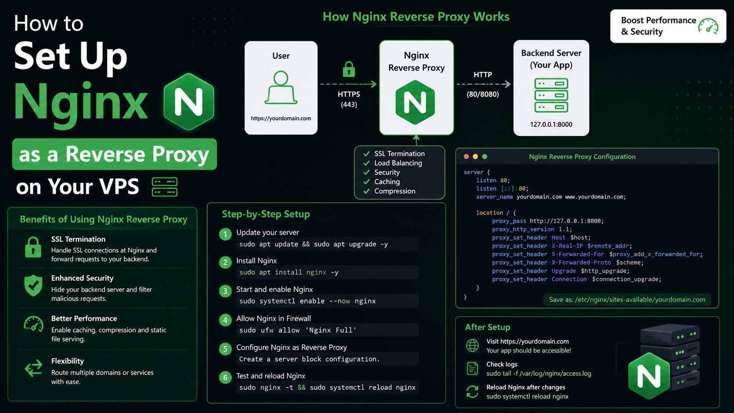Click 'sudo tail -f /var/log/nginx/access.log' text
This screenshot has width=734, height=413.
pyautogui.click(x=539, y=373)
